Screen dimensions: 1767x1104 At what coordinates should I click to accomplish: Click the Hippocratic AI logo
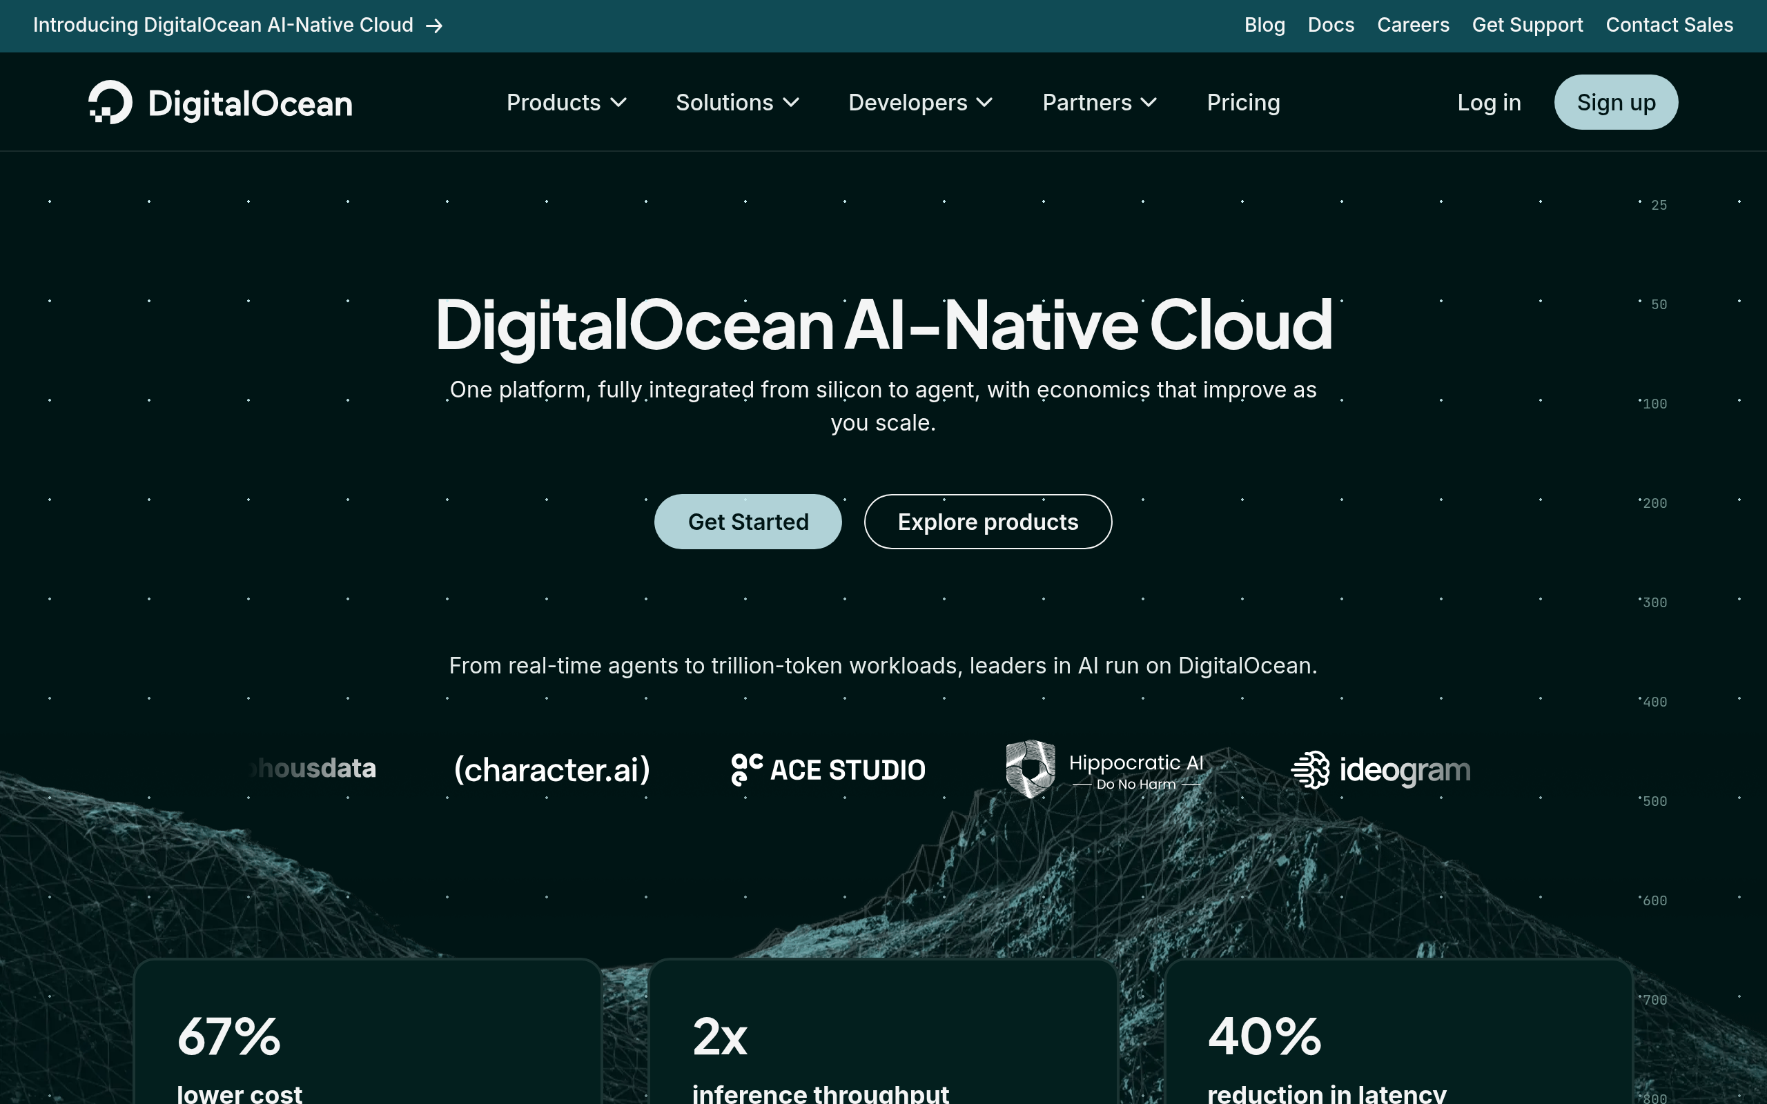(x=1105, y=769)
